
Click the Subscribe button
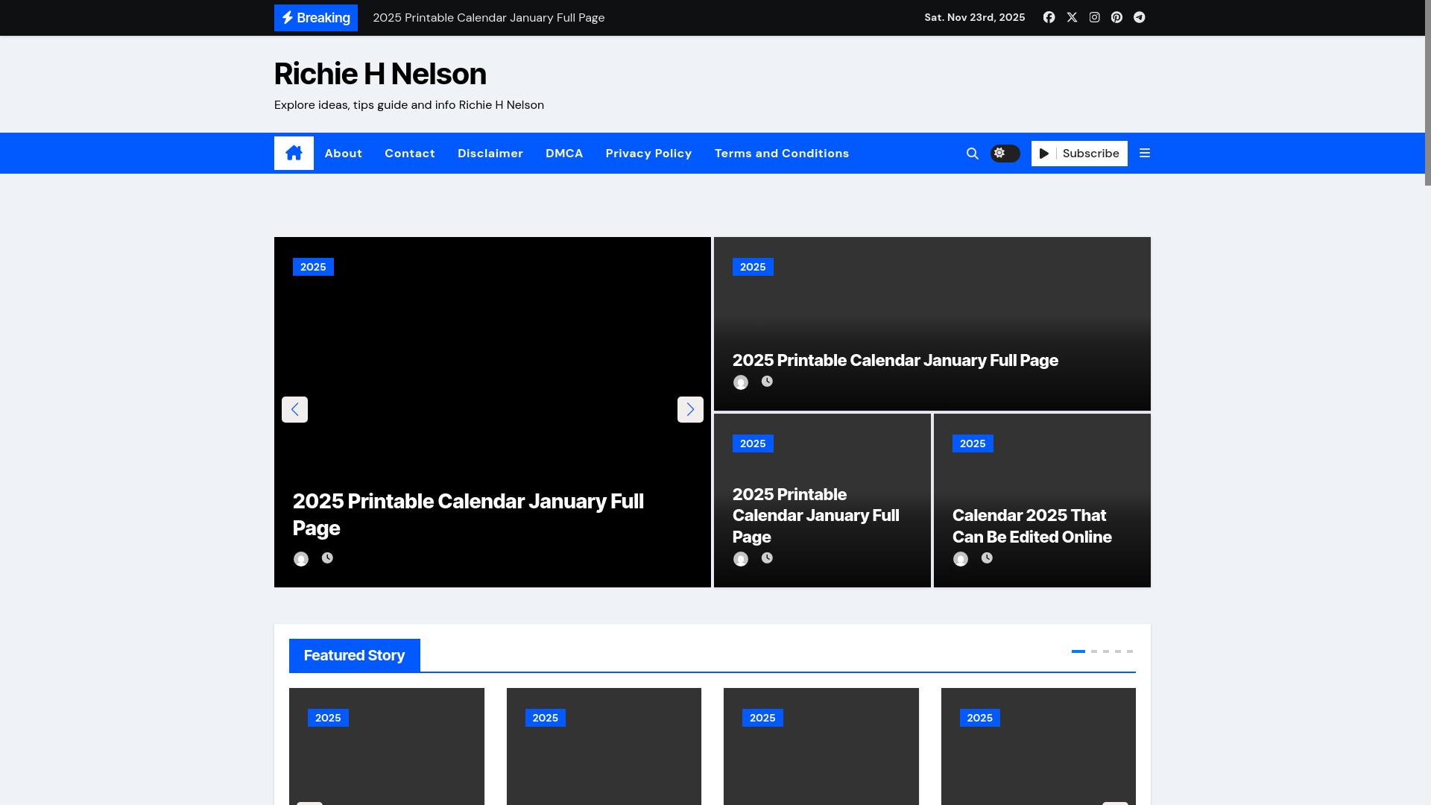(1079, 154)
